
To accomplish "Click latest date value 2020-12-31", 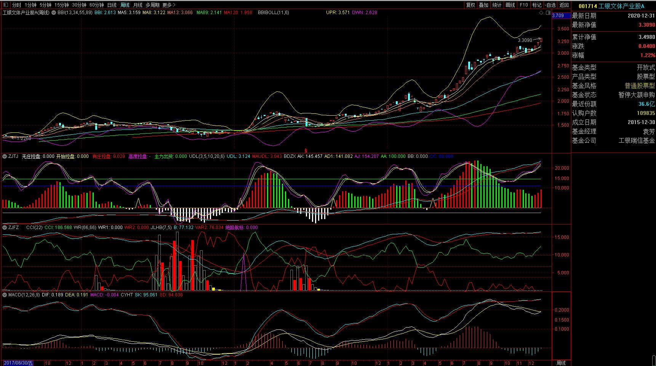I will 642,16.
